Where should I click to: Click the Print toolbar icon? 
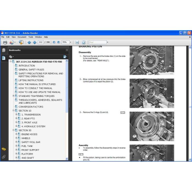5,42
